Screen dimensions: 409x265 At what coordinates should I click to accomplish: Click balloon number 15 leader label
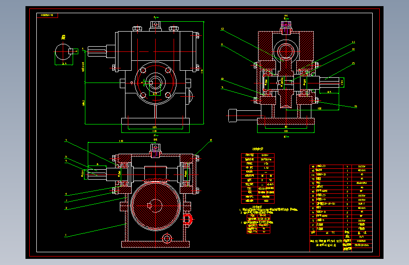[353, 63]
